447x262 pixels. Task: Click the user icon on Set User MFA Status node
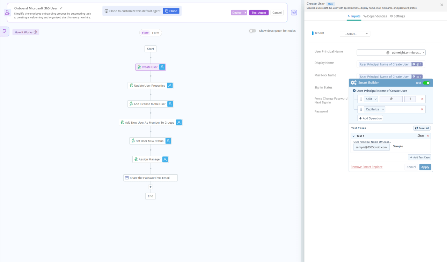(168, 141)
